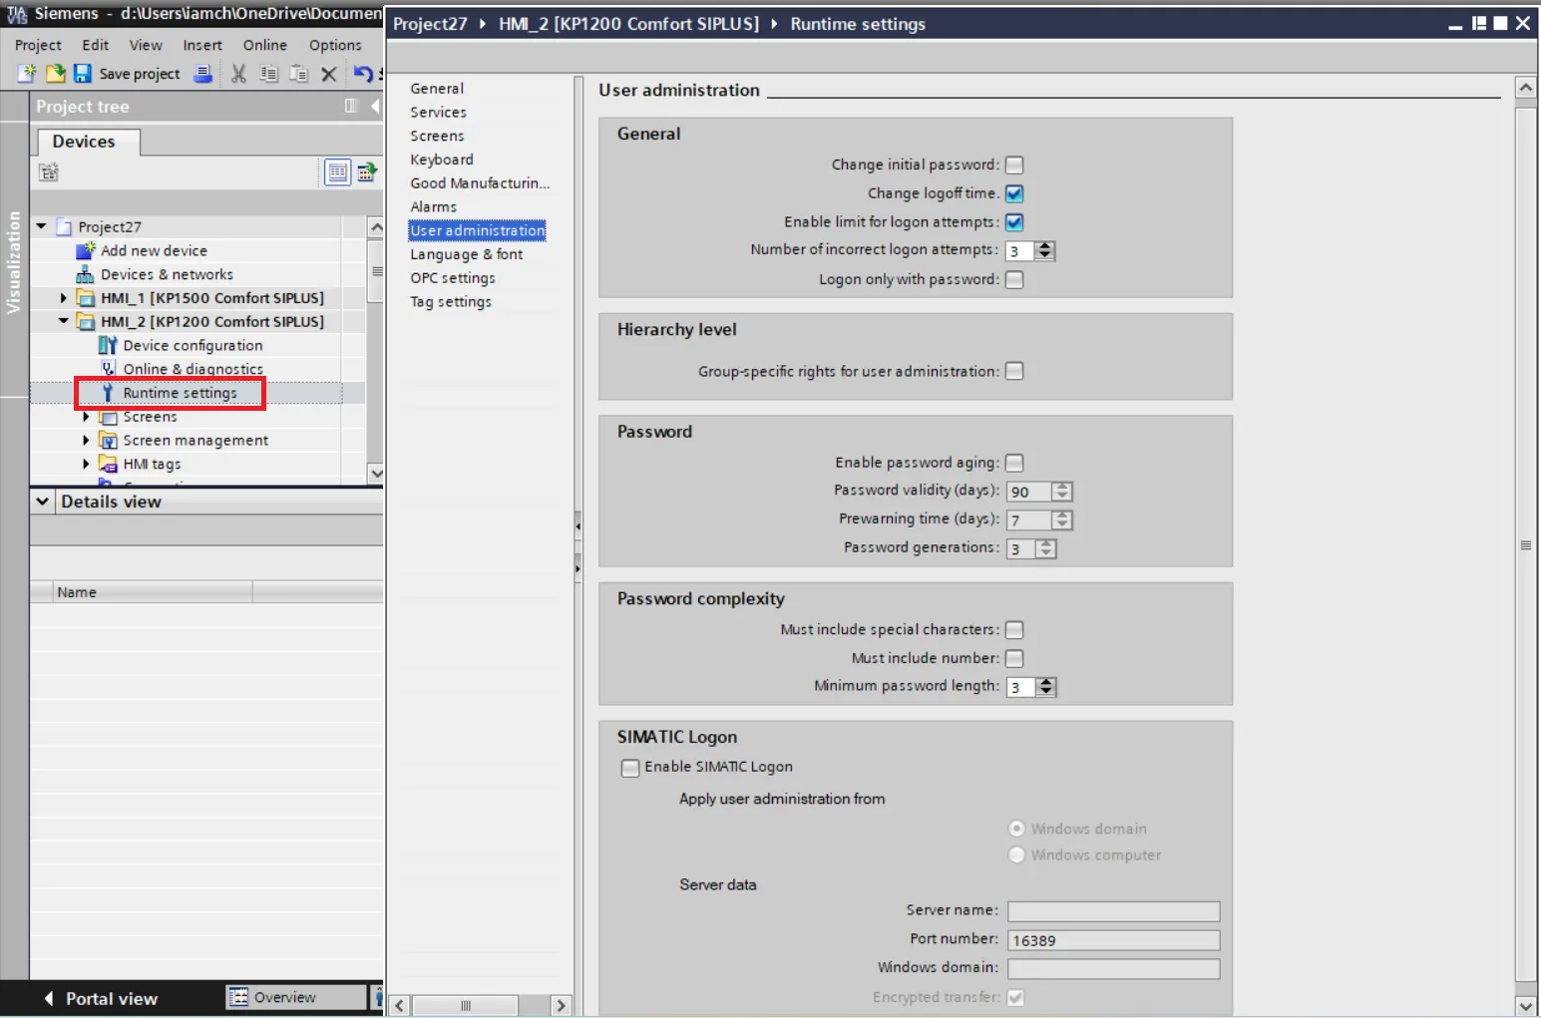Click the Server name input field
The image size is (1541, 1018).
(1113, 911)
